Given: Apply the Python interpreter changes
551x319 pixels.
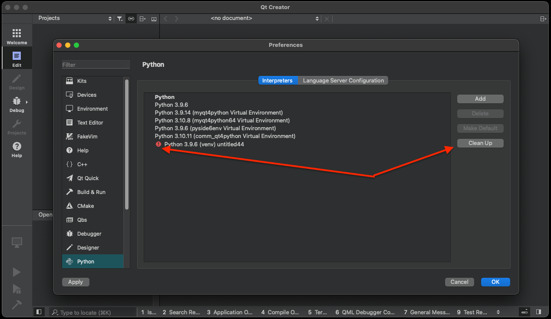Looking at the screenshot, I should pyautogui.click(x=75, y=282).
